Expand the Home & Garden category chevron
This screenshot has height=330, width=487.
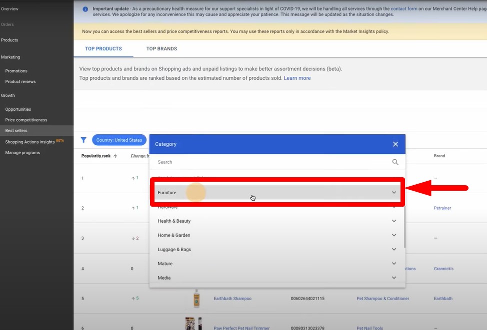(394, 235)
